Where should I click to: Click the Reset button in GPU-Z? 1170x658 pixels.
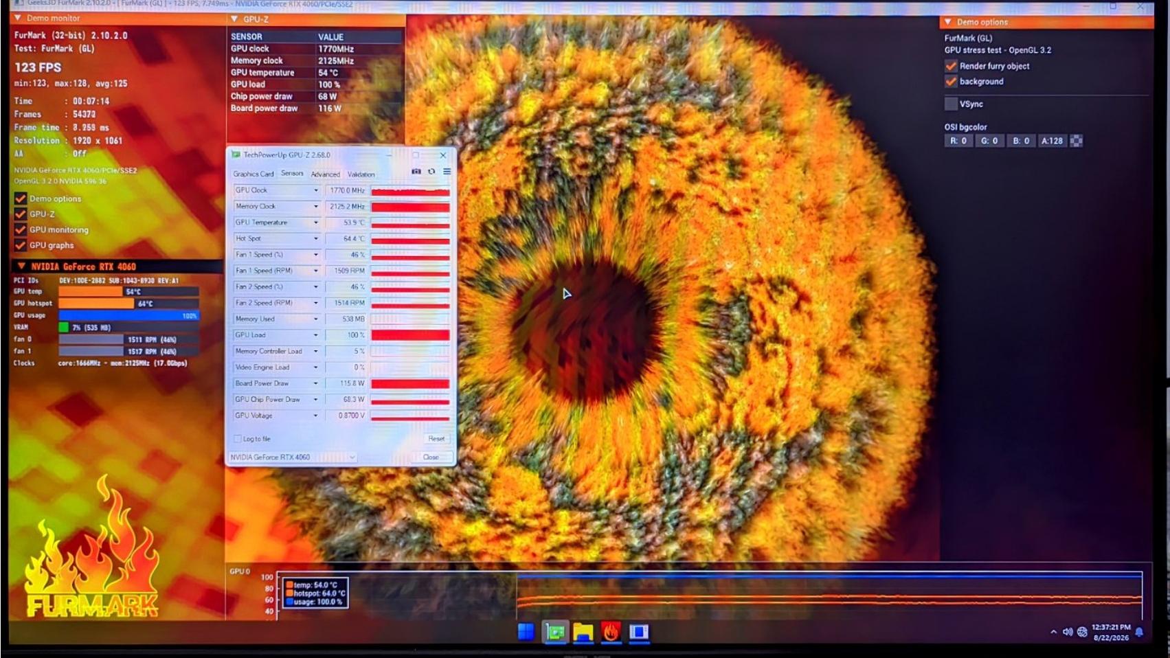[x=436, y=438]
